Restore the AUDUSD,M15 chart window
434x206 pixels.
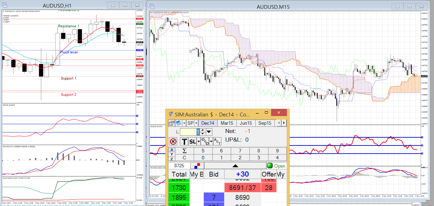pos(410,7)
